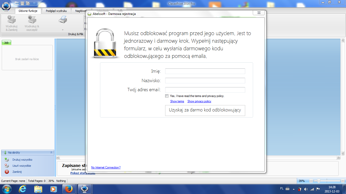The height and width of the screenshot is (194, 346).
Task: Open the CleverPrint application orb menu
Action: (6, 6)
